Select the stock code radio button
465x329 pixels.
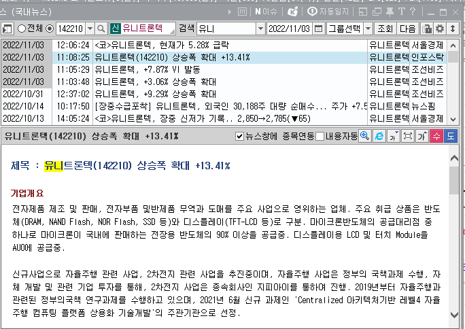50,29
